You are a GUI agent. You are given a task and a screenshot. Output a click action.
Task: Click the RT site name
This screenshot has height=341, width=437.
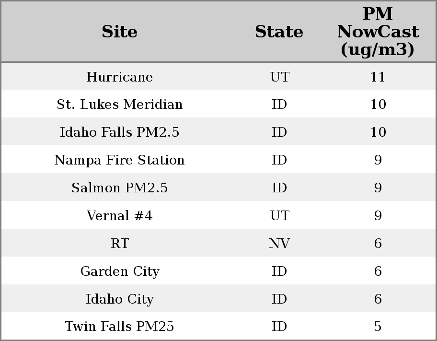click(x=120, y=244)
